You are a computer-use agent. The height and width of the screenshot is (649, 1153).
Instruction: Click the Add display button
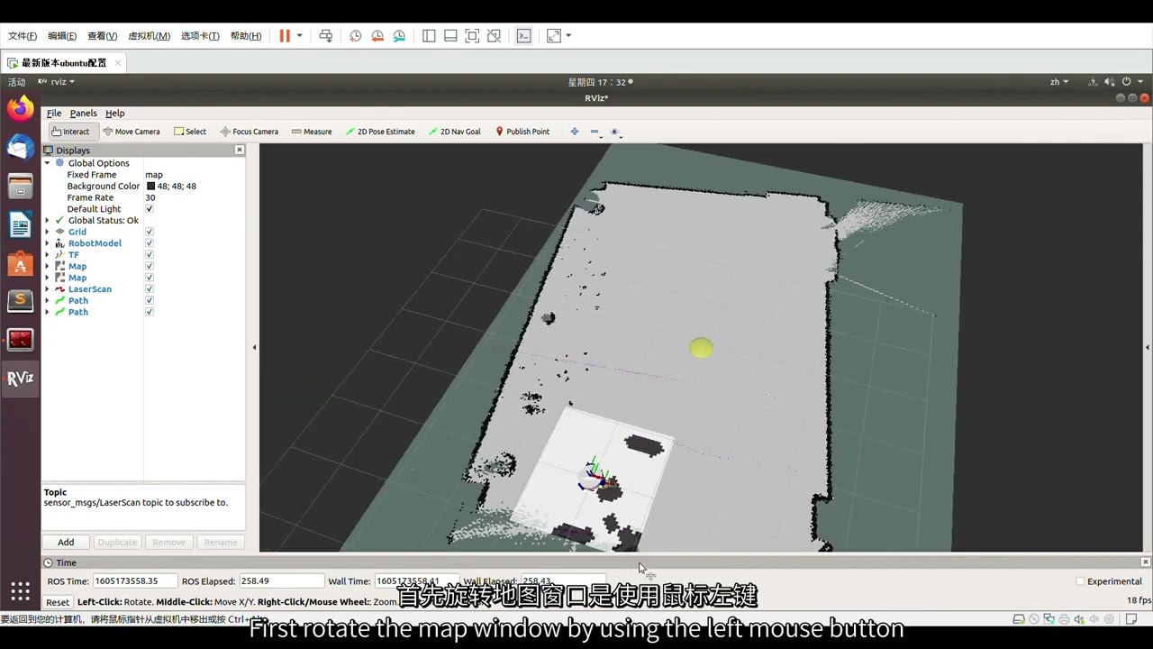(66, 543)
